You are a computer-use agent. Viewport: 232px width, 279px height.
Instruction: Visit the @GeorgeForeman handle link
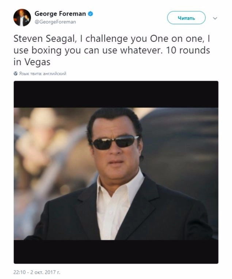(x=55, y=22)
